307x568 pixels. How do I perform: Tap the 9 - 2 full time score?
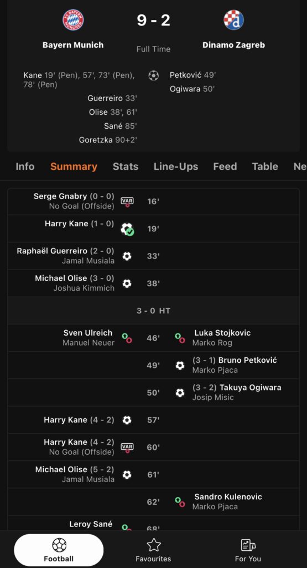tap(154, 20)
